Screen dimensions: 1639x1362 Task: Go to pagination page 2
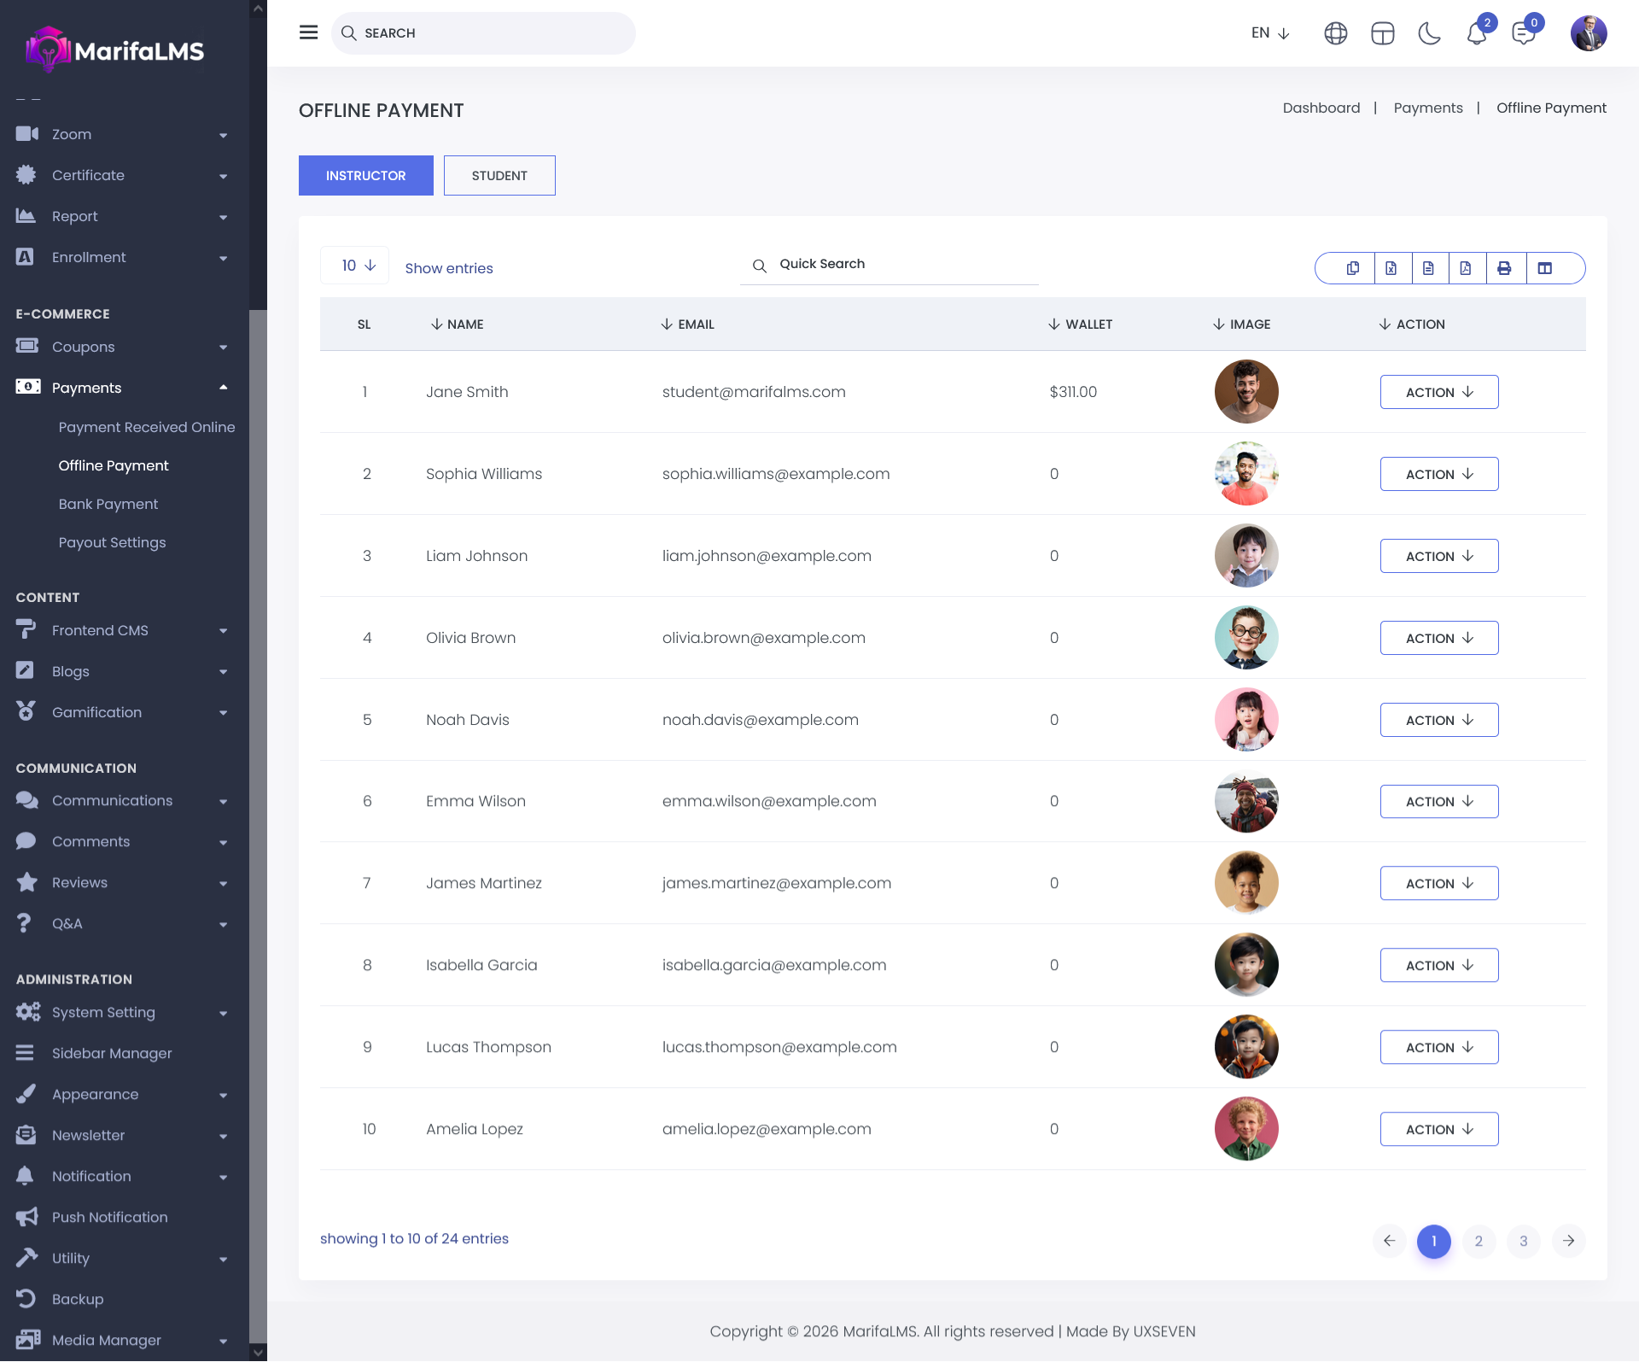(x=1479, y=1241)
